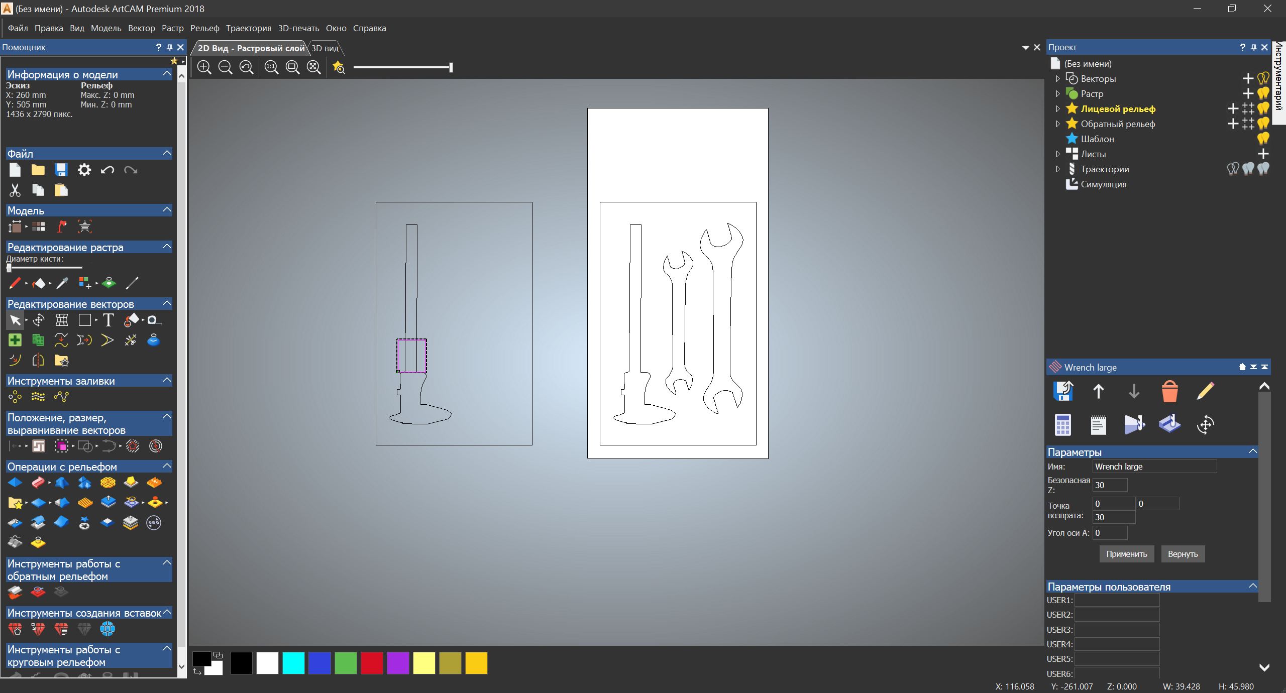The height and width of the screenshot is (693, 1286).
Task: Collapse the Информация о модели section
Action: pos(167,74)
